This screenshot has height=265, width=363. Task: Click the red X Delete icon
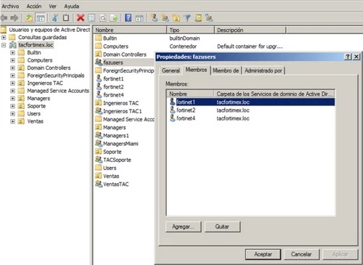click(81, 17)
